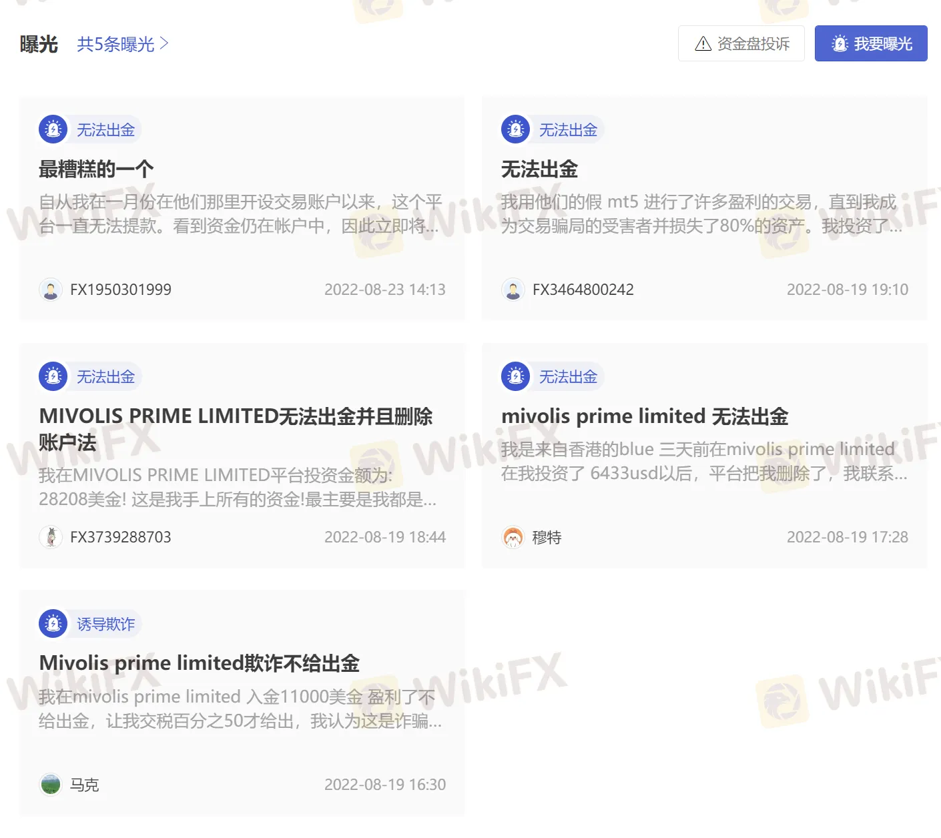Screen dimensions: 941x838
Task: Click the 无法出金 tag above 穆特's post
Action: tap(568, 376)
